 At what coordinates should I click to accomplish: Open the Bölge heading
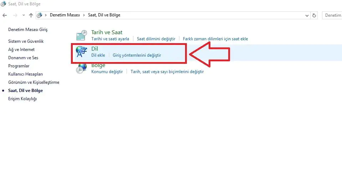[98, 65]
